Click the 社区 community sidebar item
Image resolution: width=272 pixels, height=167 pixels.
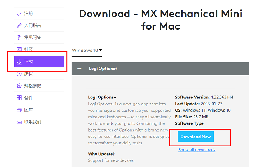[28, 50]
